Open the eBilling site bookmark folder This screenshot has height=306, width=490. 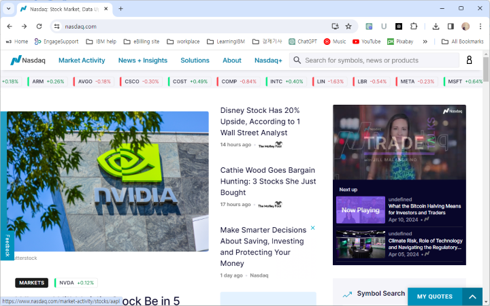coord(142,41)
